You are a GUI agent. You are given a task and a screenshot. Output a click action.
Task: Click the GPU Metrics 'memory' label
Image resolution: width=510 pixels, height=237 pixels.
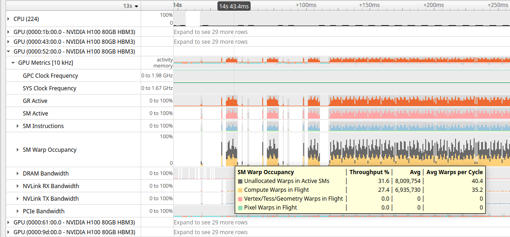[x=163, y=66]
